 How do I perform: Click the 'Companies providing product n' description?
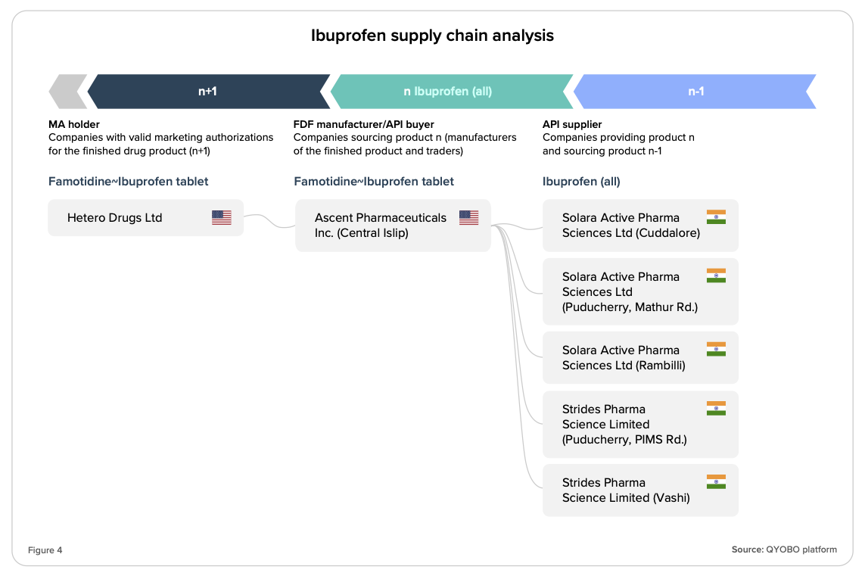(x=618, y=144)
